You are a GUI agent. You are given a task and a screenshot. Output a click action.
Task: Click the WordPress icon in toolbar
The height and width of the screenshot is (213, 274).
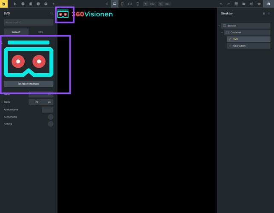click(251, 4)
